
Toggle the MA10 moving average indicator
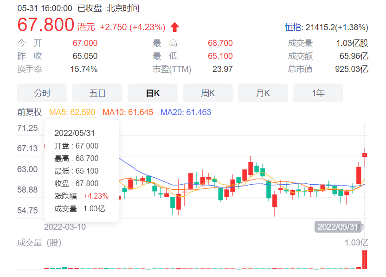point(128,112)
